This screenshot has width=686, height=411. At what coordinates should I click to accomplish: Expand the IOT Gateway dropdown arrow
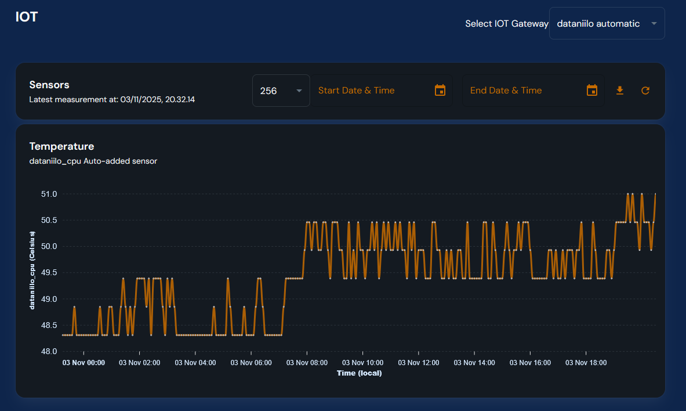(x=654, y=24)
